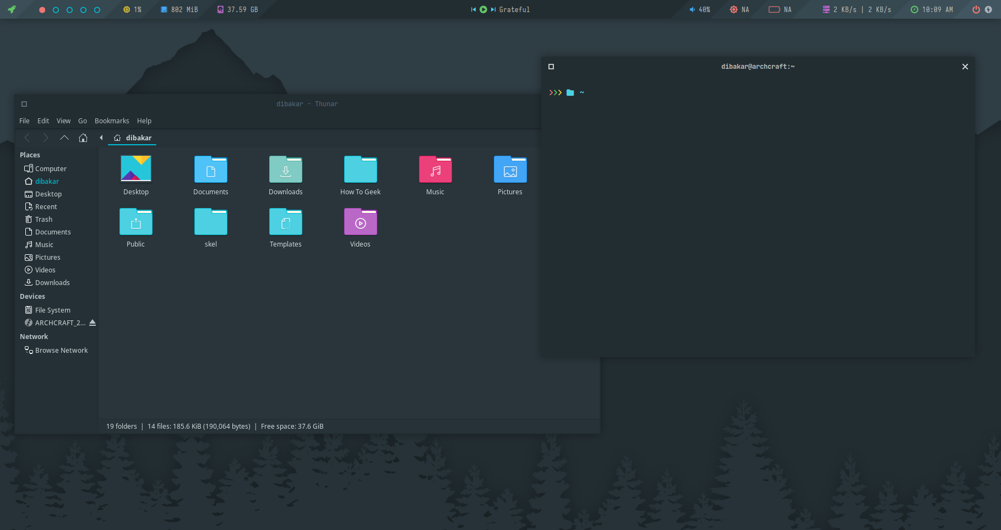The height and width of the screenshot is (530, 1001).
Task: Click the volume 40% indicator
Action: coord(700,9)
